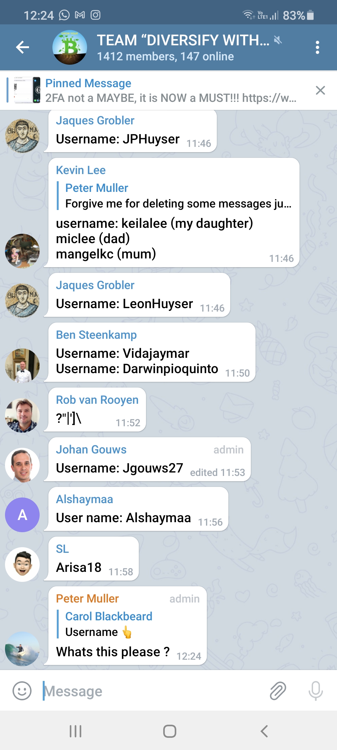Viewport: 337px width, 750px height.
Task: Open the three-dot overflow menu
Action: coord(317,47)
